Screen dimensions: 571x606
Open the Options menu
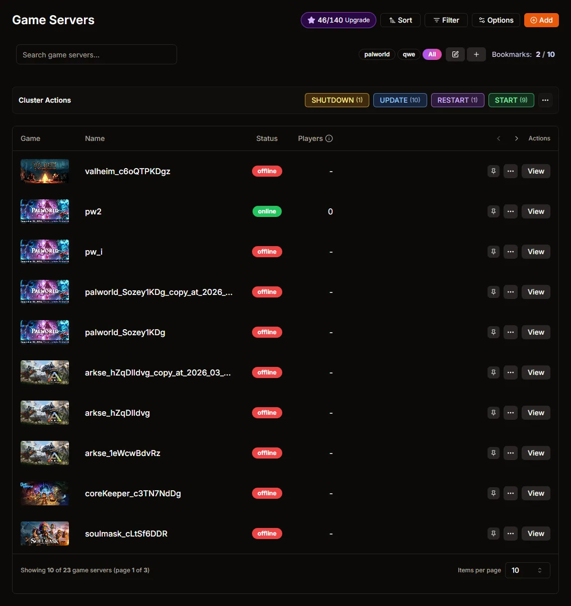[496, 20]
